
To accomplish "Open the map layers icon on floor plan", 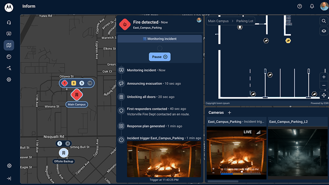I will 324,31.
